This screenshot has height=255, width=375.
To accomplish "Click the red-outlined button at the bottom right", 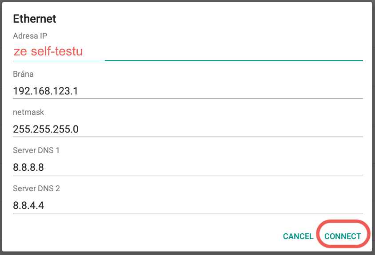I will (x=343, y=236).
